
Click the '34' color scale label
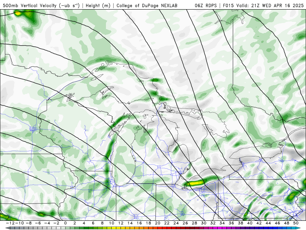tap(222, 223)
